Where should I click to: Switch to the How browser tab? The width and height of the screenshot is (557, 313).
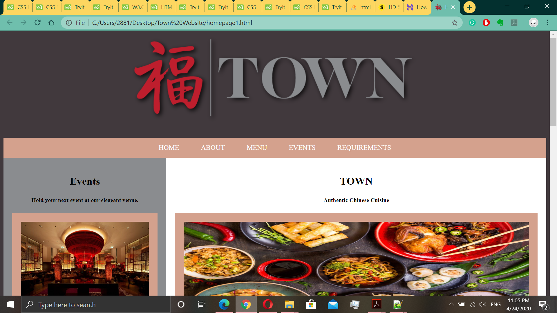(x=417, y=7)
